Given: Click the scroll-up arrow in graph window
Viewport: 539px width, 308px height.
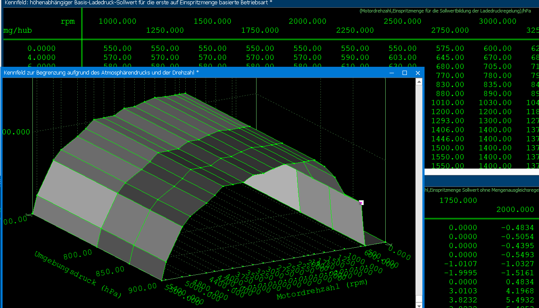Looking at the screenshot, I should pos(419,82).
